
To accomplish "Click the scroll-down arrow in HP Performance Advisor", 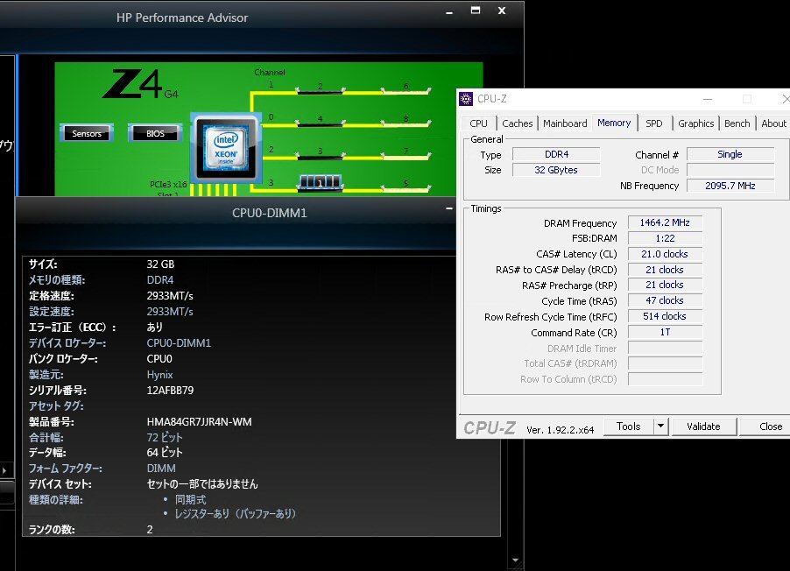I will [x=515, y=560].
